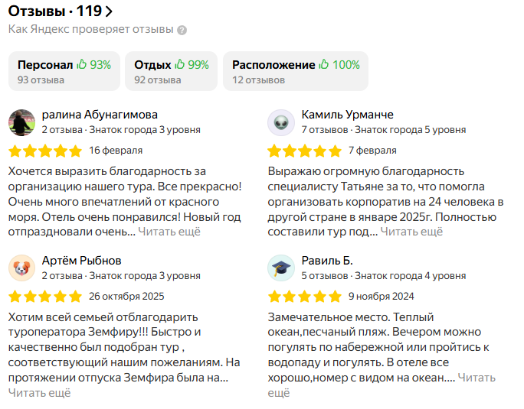Click the star rating on Равиль Б.'s review
Image resolution: width=524 pixels, height=409 pixels.
click(x=304, y=297)
